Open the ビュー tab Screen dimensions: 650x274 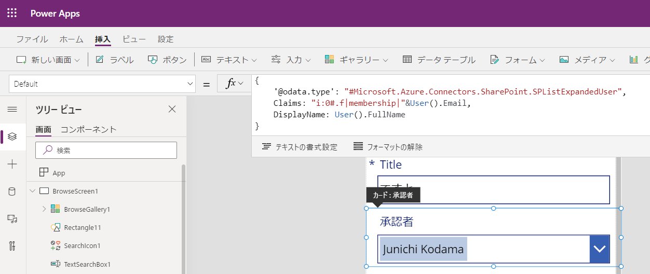click(134, 39)
